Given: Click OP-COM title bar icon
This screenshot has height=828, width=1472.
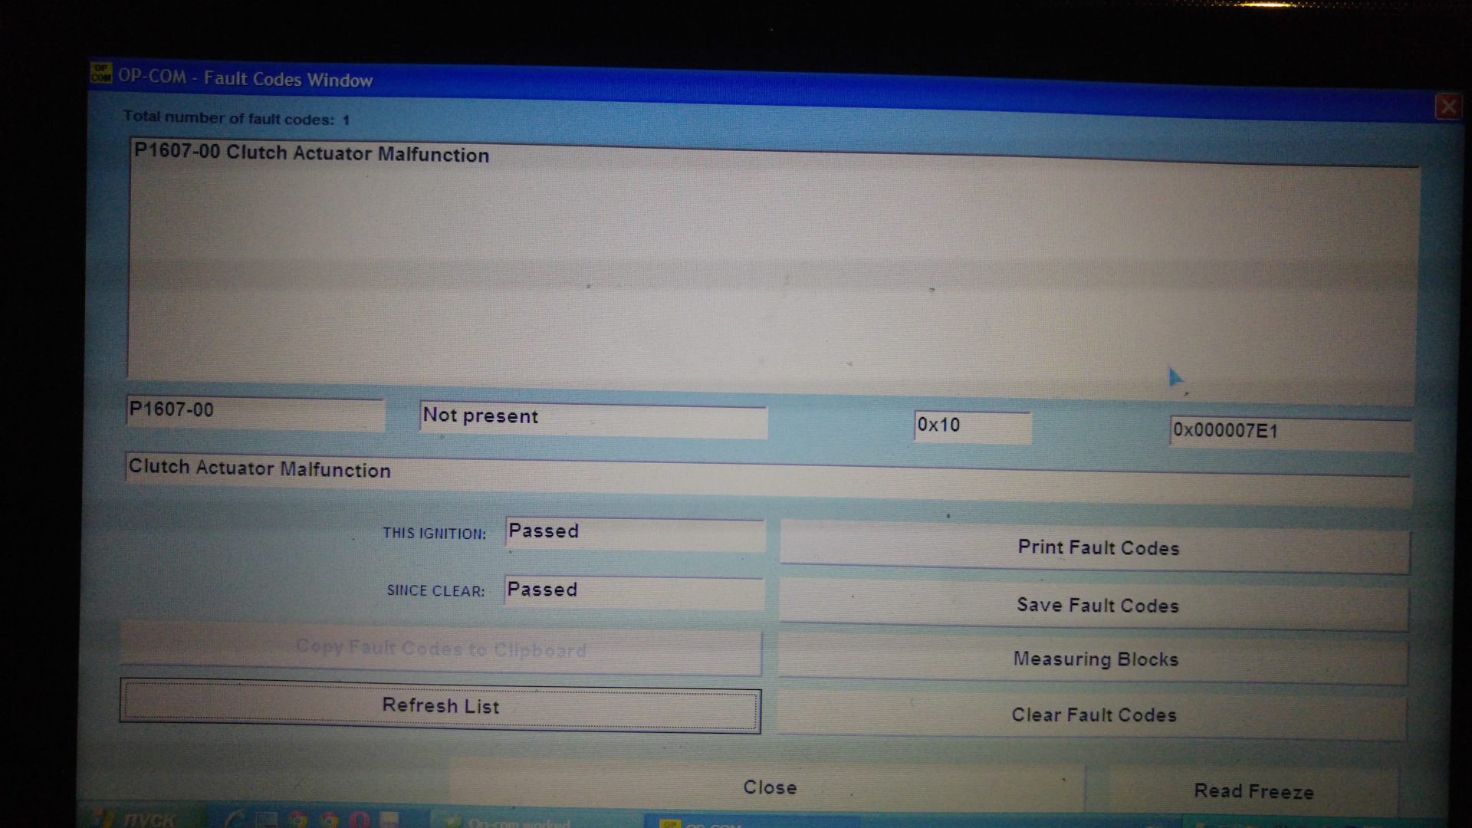Looking at the screenshot, I should coord(100,74).
